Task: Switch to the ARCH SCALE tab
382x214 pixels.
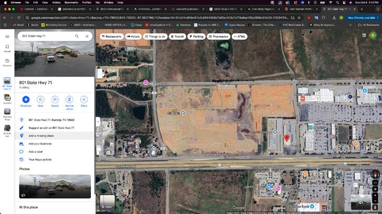Action: [x=225, y=9]
